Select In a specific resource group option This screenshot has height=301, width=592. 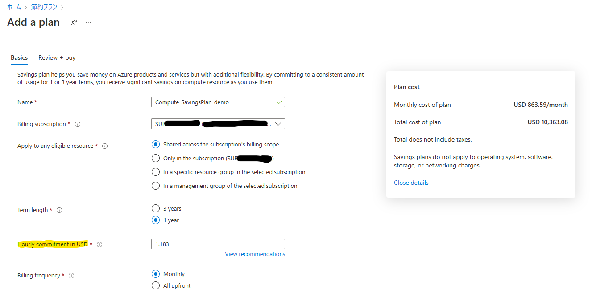156,172
